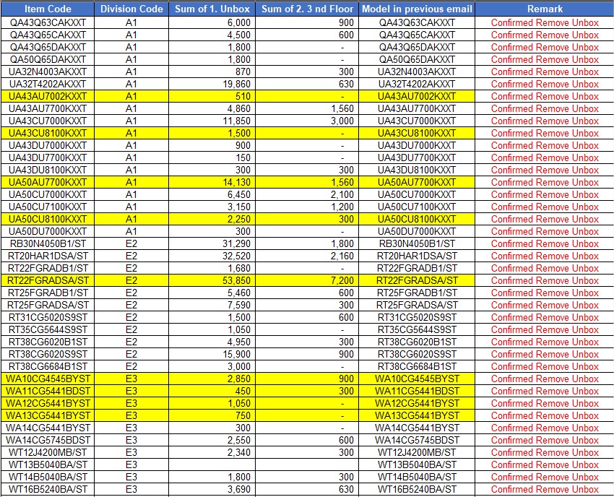Select Item Code cell RT38CG6684B1ST

pyautogui.click(x=48, y=366)
